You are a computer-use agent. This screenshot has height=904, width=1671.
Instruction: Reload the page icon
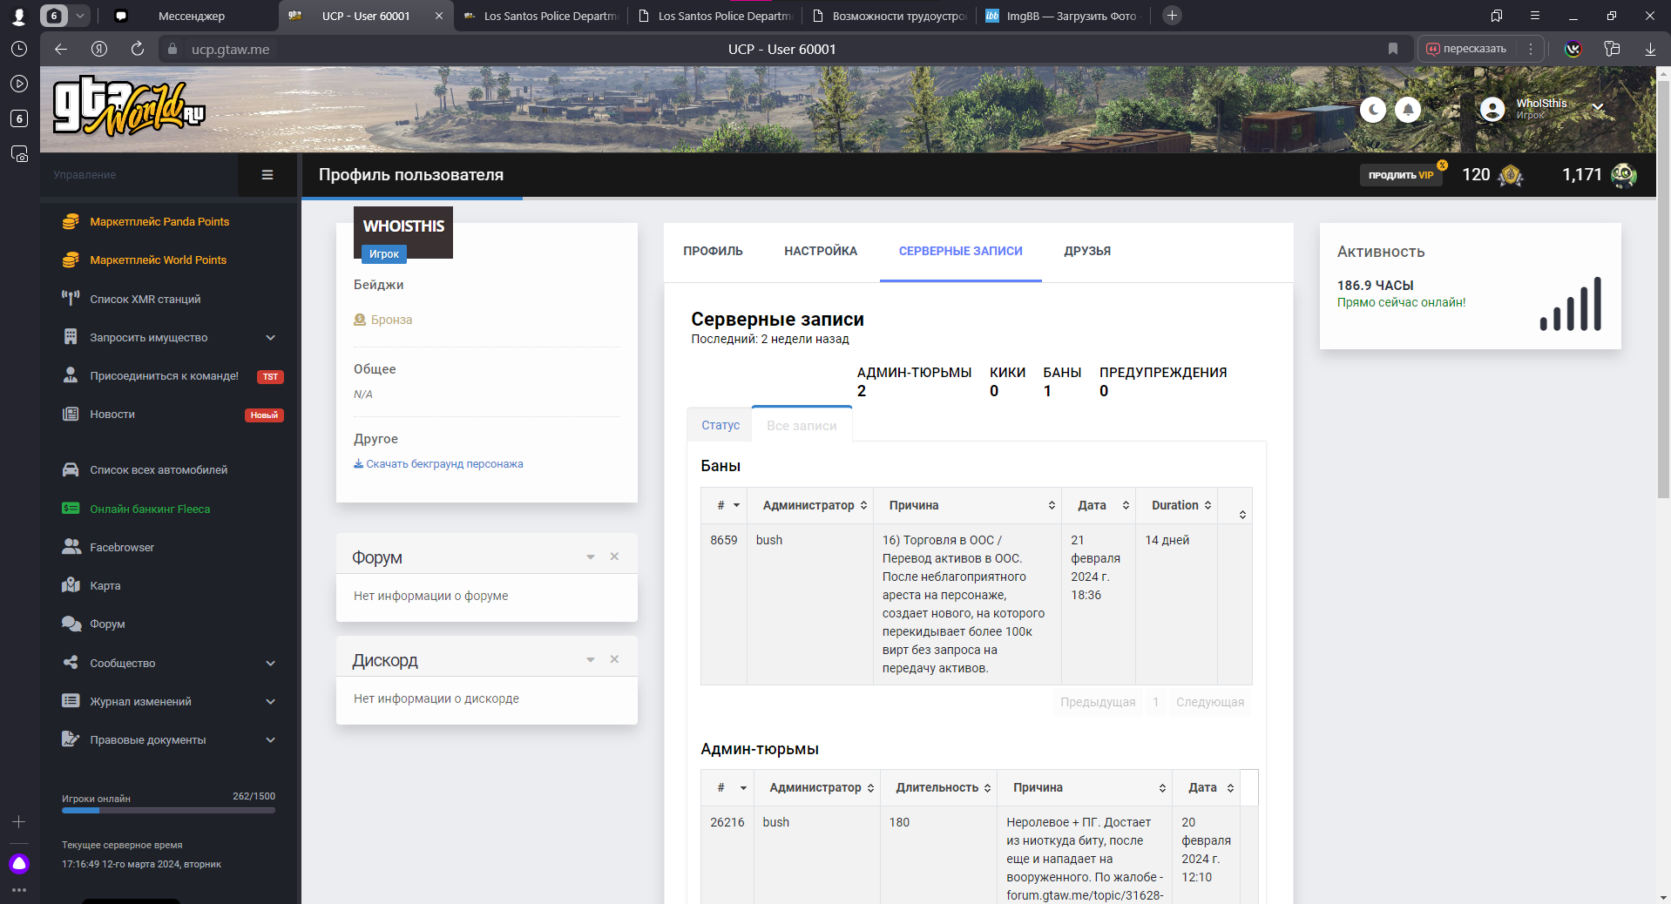tap(138, 50)
